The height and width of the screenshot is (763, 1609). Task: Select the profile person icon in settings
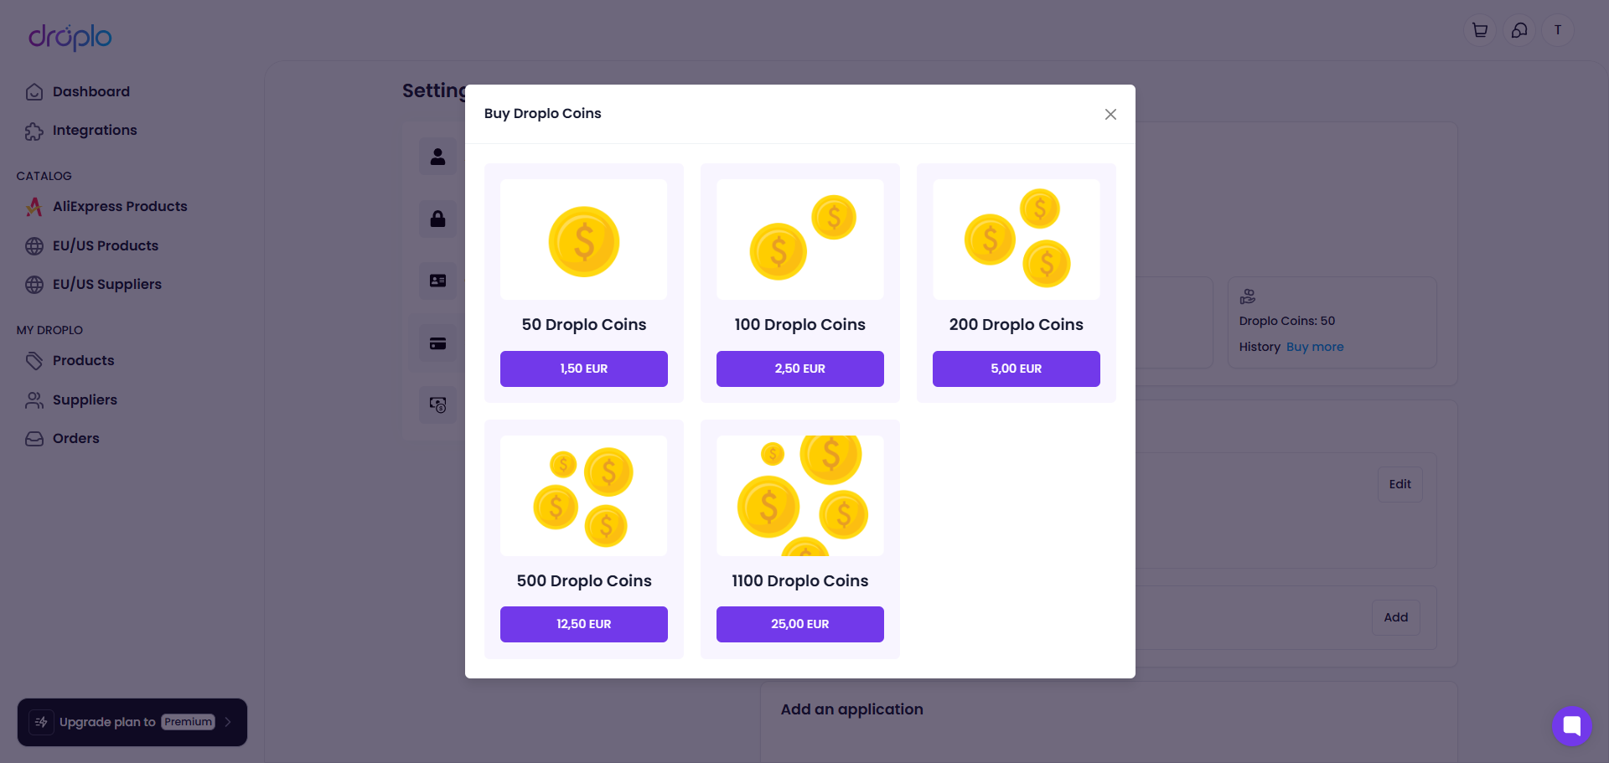pos(437,157)
